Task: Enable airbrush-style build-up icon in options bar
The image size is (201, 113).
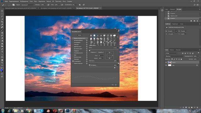Action: click(62, 5)
